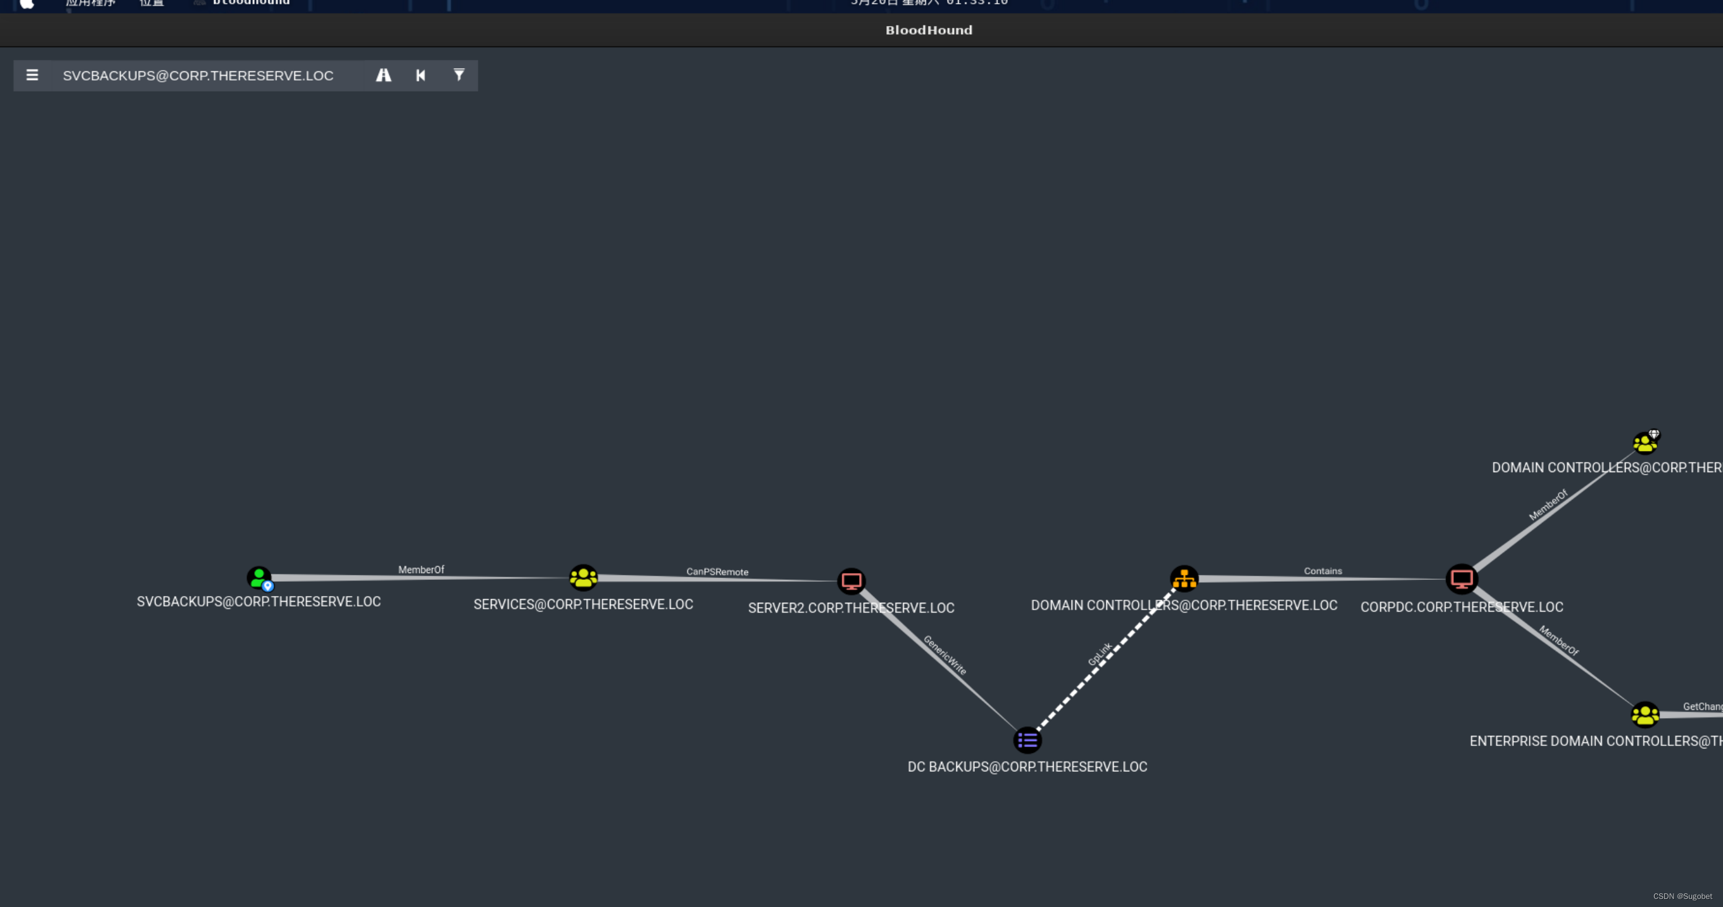Click the clock in the top panel
The width and height of the screenshot is (1723, 907).
click(929, 3)
